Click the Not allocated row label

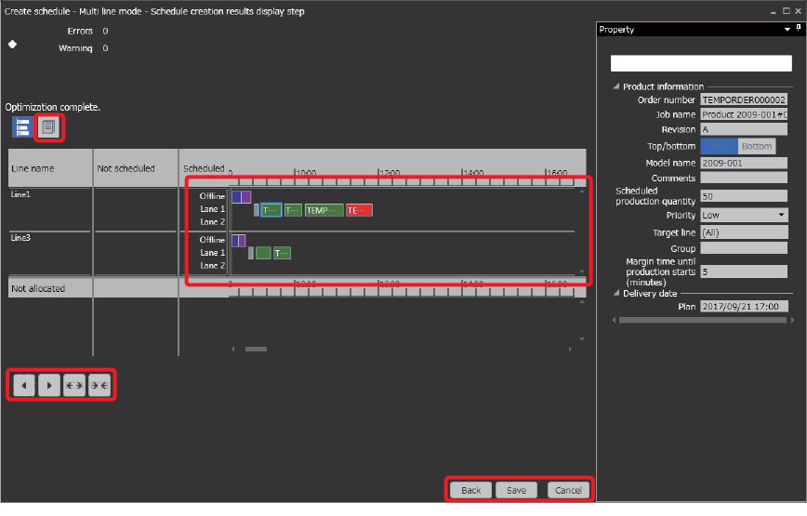38,288
